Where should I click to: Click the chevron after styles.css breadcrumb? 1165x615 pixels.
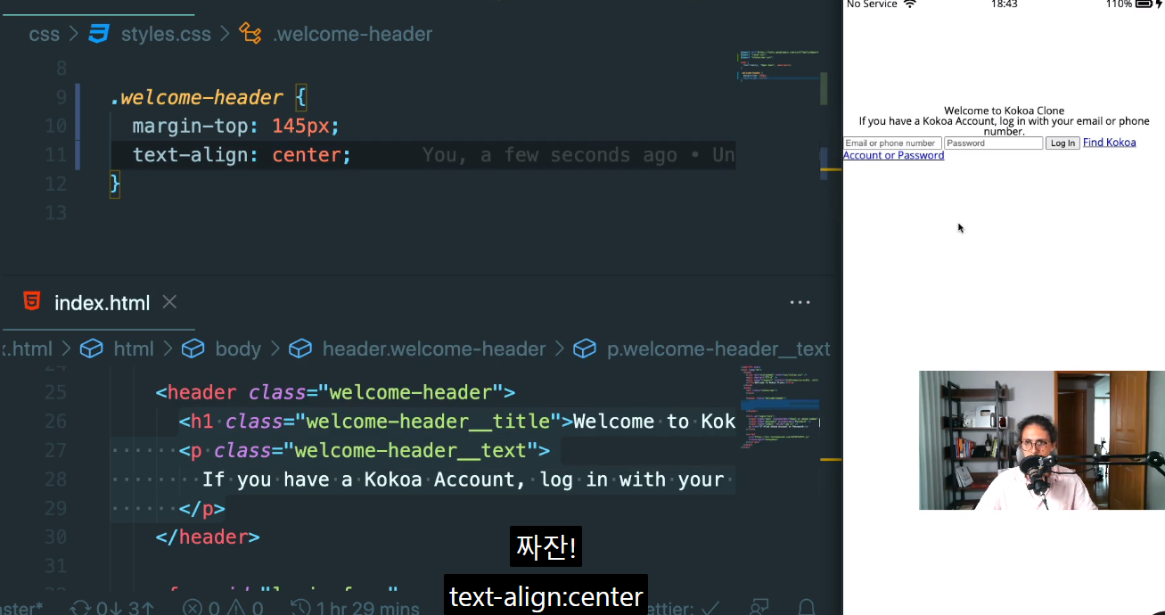click(x=225, y=35)
